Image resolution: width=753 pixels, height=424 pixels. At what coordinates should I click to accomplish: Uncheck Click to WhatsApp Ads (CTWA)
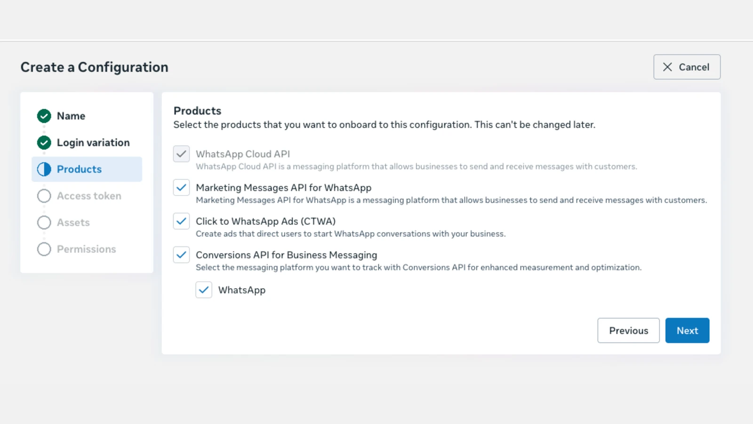point(181,221)
